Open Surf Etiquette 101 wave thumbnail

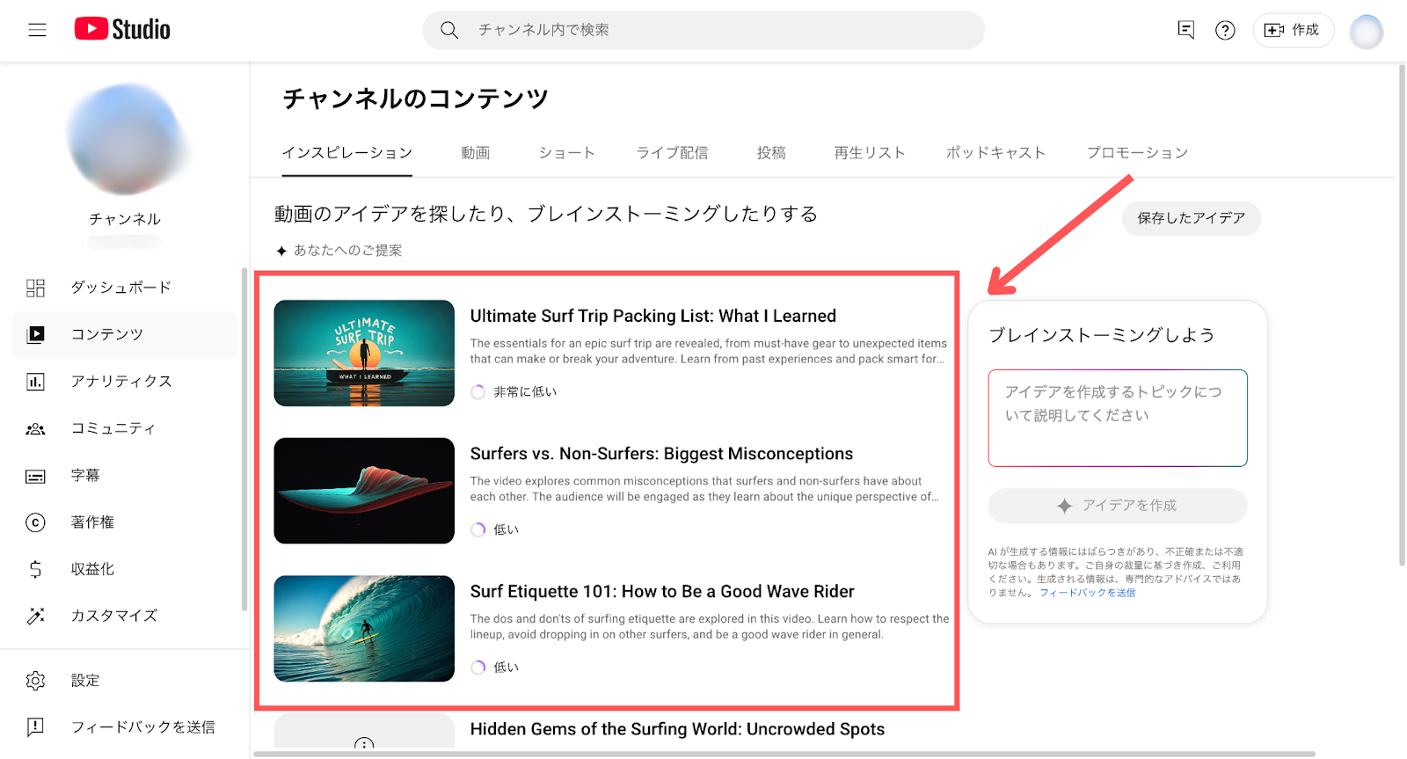tap(364, 629)
